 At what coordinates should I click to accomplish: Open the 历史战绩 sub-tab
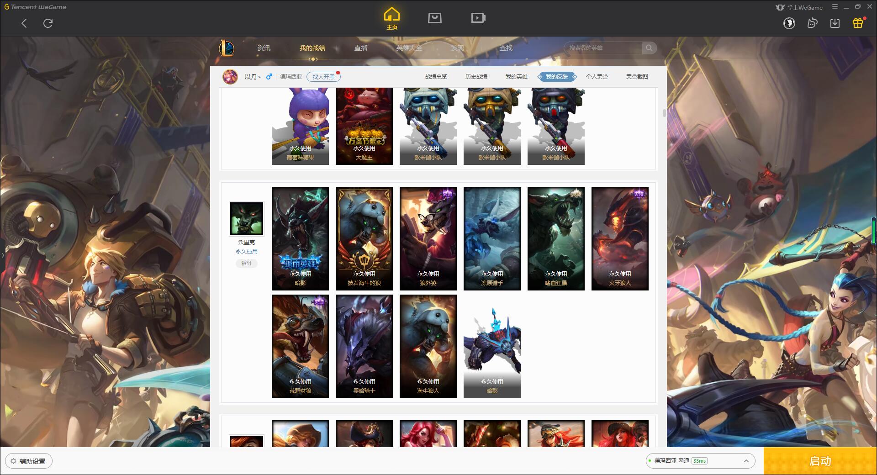click(476, 77)
